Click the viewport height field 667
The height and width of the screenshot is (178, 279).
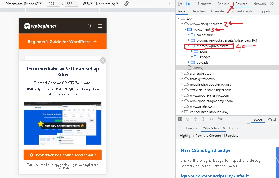[x=71, y=4]
